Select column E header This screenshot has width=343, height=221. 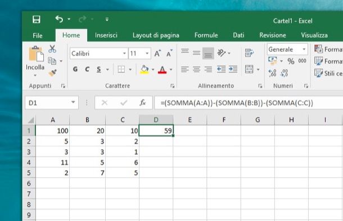coord(189,120)
